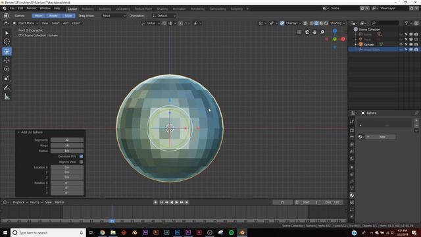Jump to the animation end frame
Screen dimensions: 421x237
coord(187,202)
